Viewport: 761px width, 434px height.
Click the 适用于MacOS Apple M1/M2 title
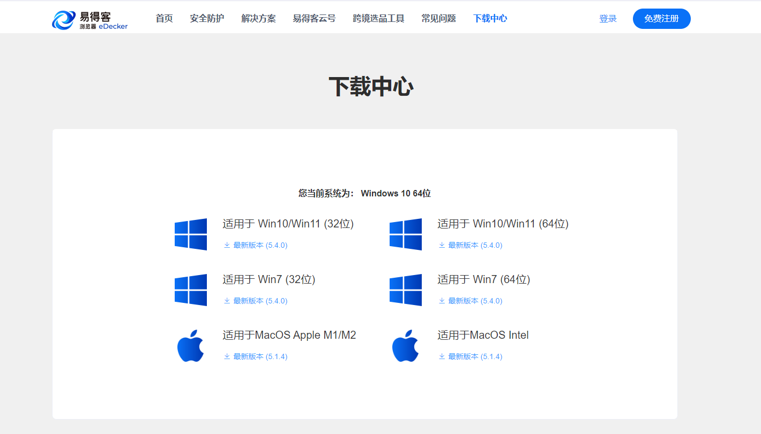[289, 335]
